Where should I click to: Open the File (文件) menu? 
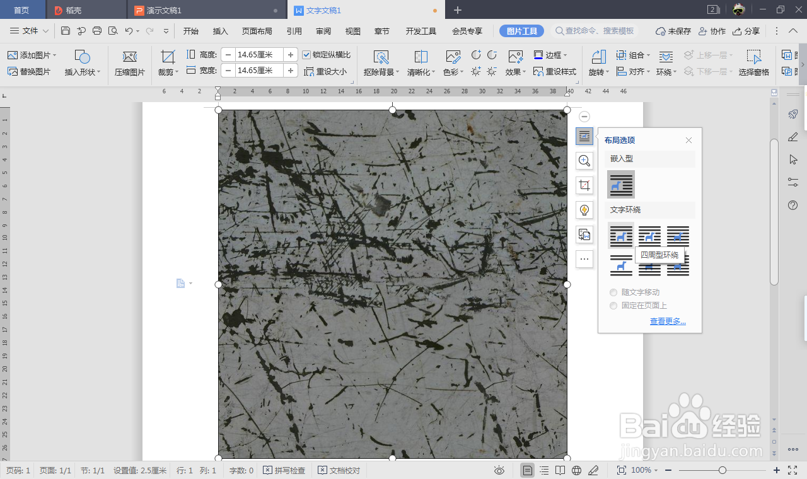coord(30,31)
